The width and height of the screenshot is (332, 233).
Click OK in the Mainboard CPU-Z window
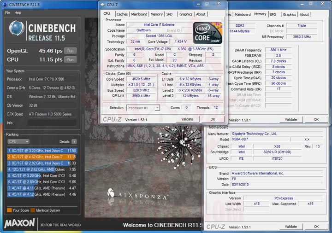(316, 227)
